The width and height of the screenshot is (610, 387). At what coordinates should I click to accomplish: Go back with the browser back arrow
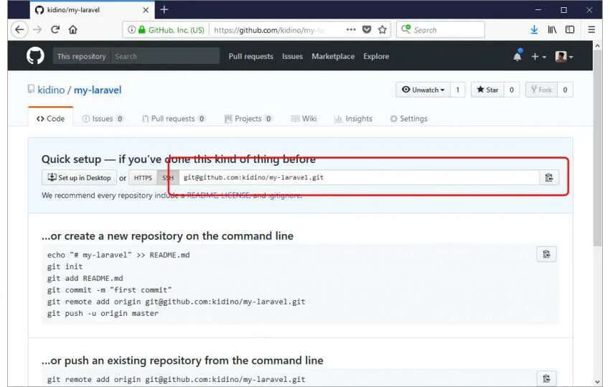coord(19,29)
